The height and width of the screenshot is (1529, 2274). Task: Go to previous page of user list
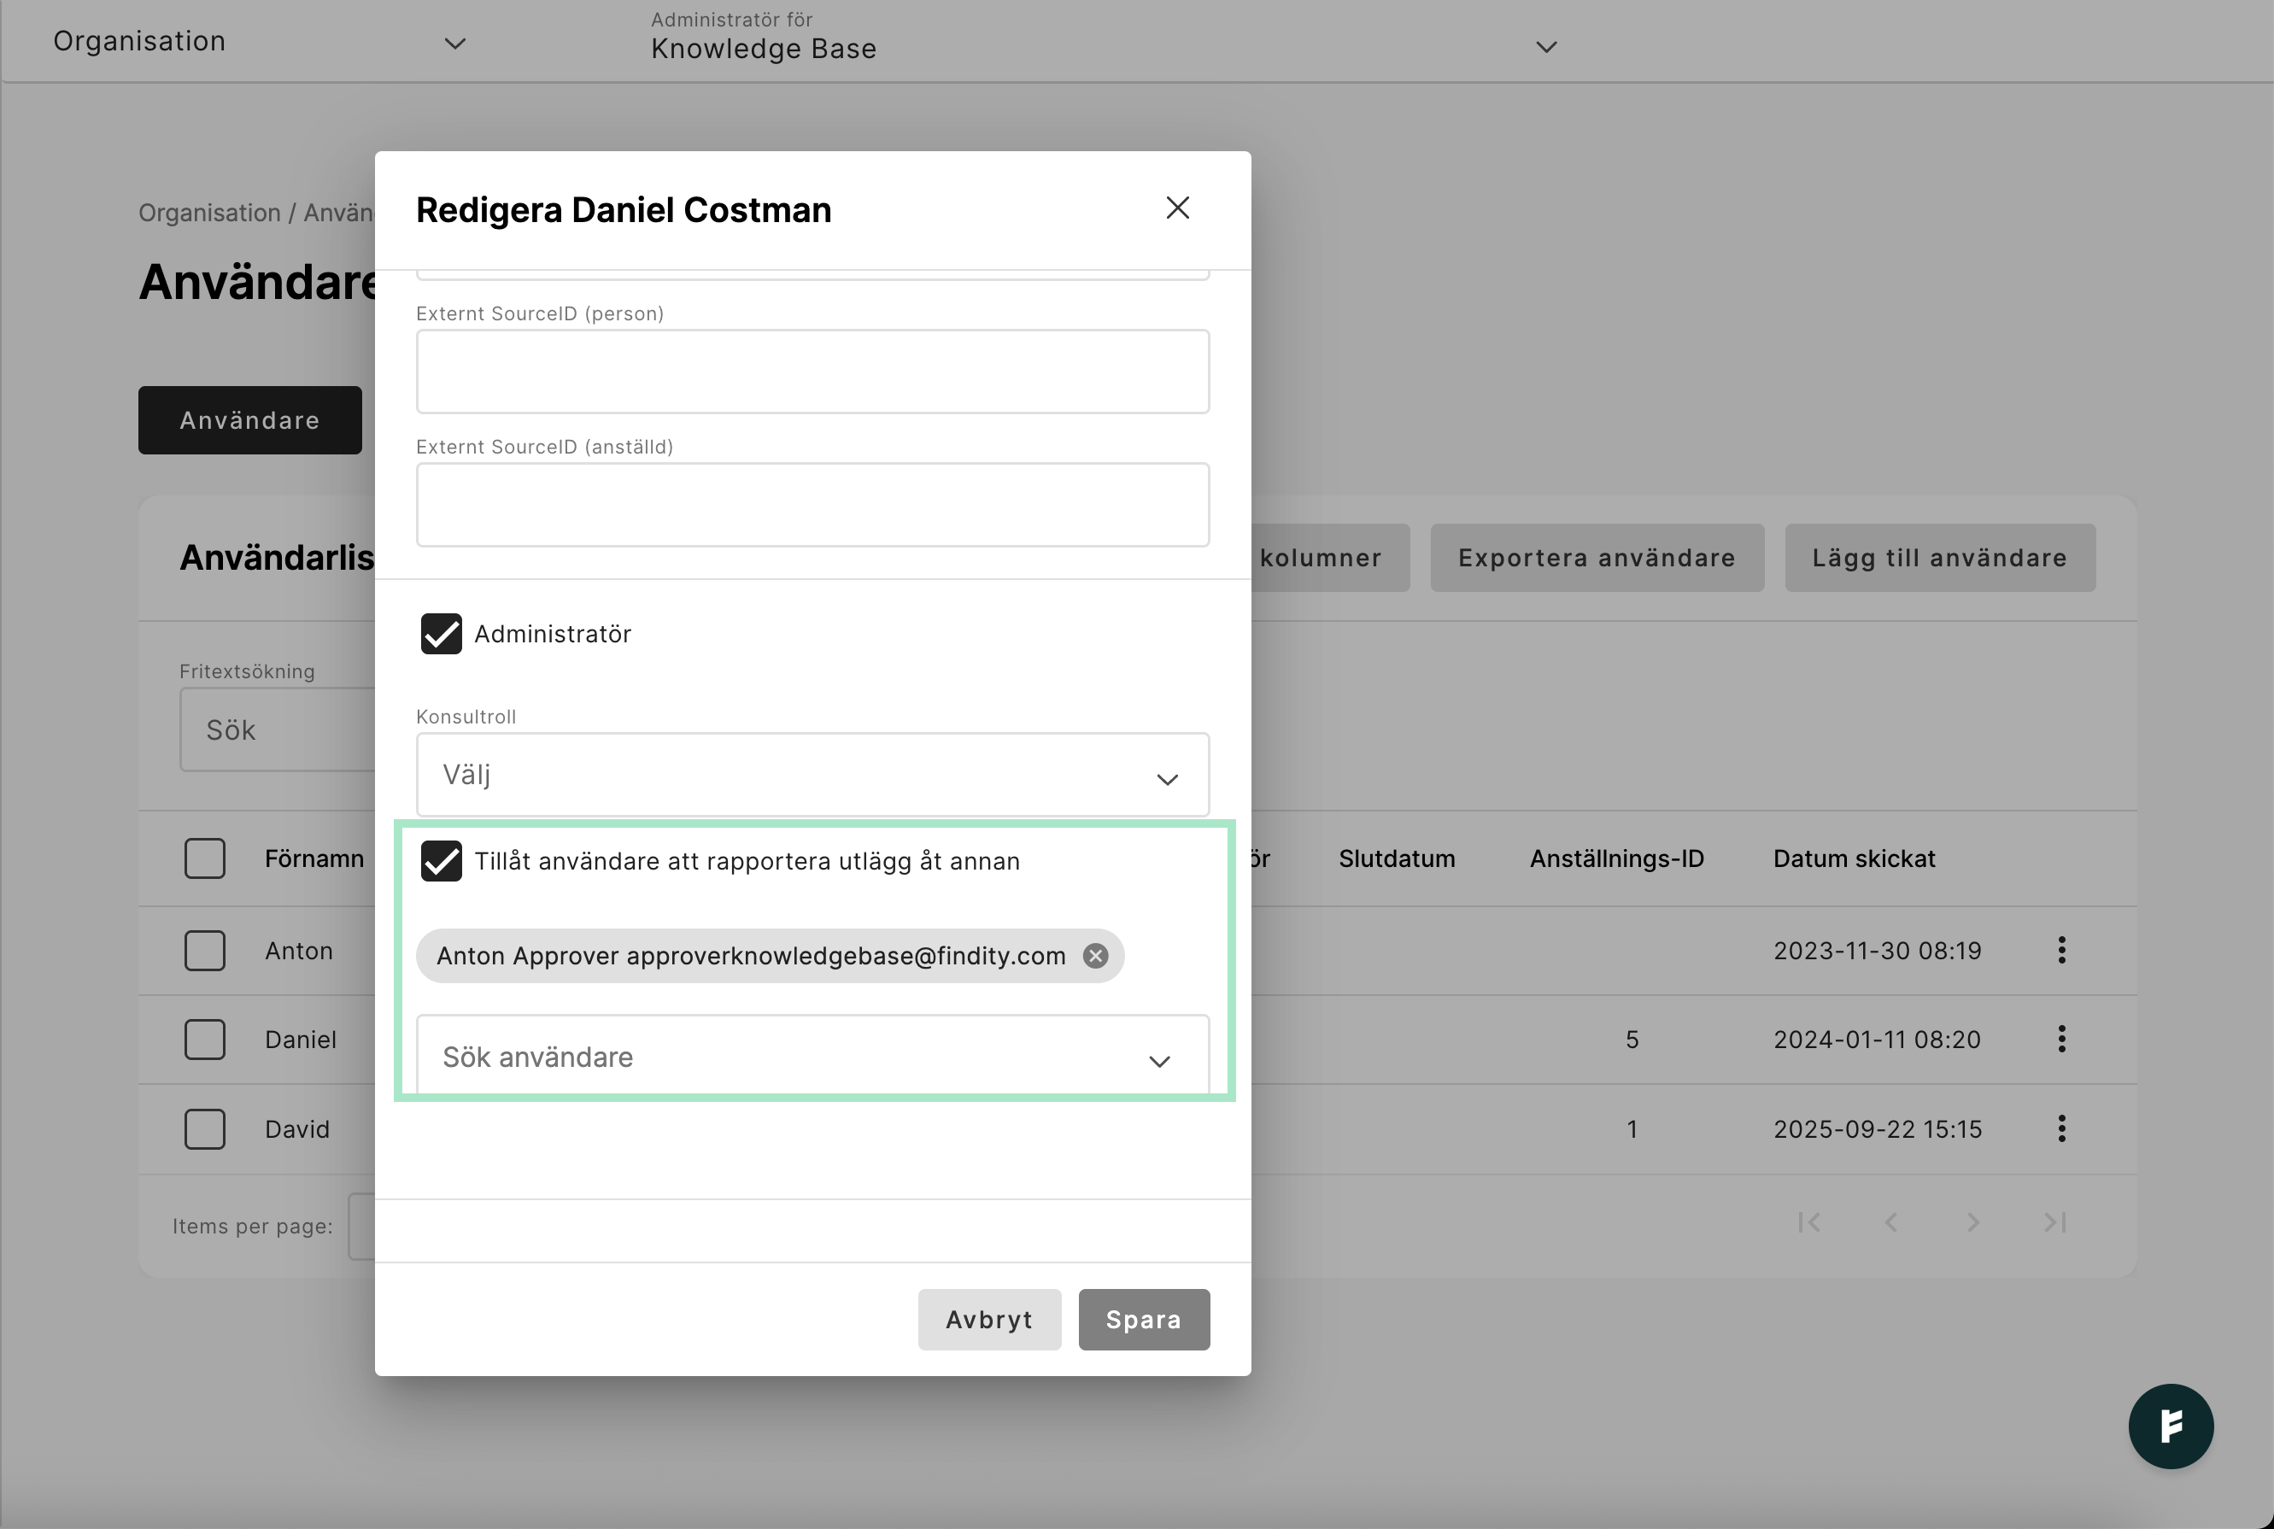point(1890,1221)
